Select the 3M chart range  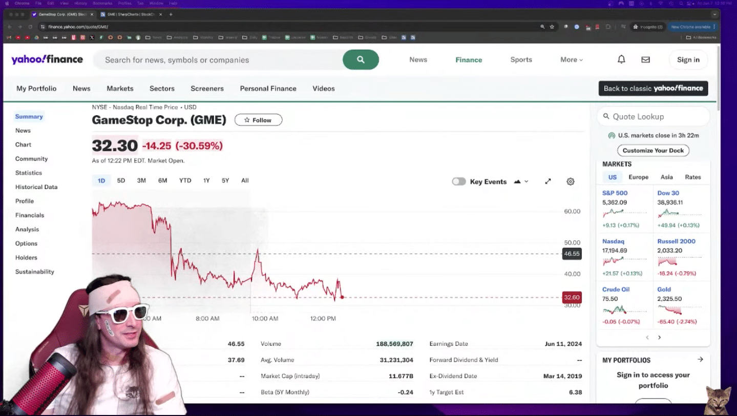(x=141, y=180)
